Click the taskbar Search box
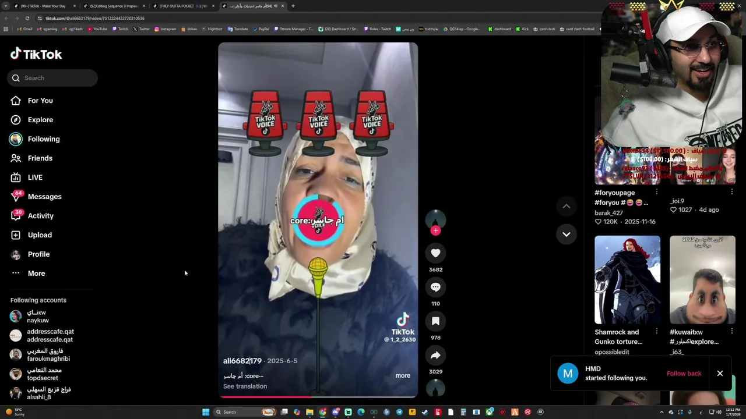Screen dimensions: 746x419 (x=245, y=412)
